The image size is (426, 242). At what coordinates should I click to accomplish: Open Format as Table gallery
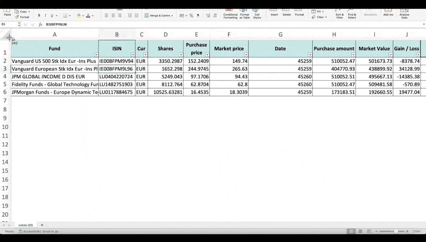244,14
